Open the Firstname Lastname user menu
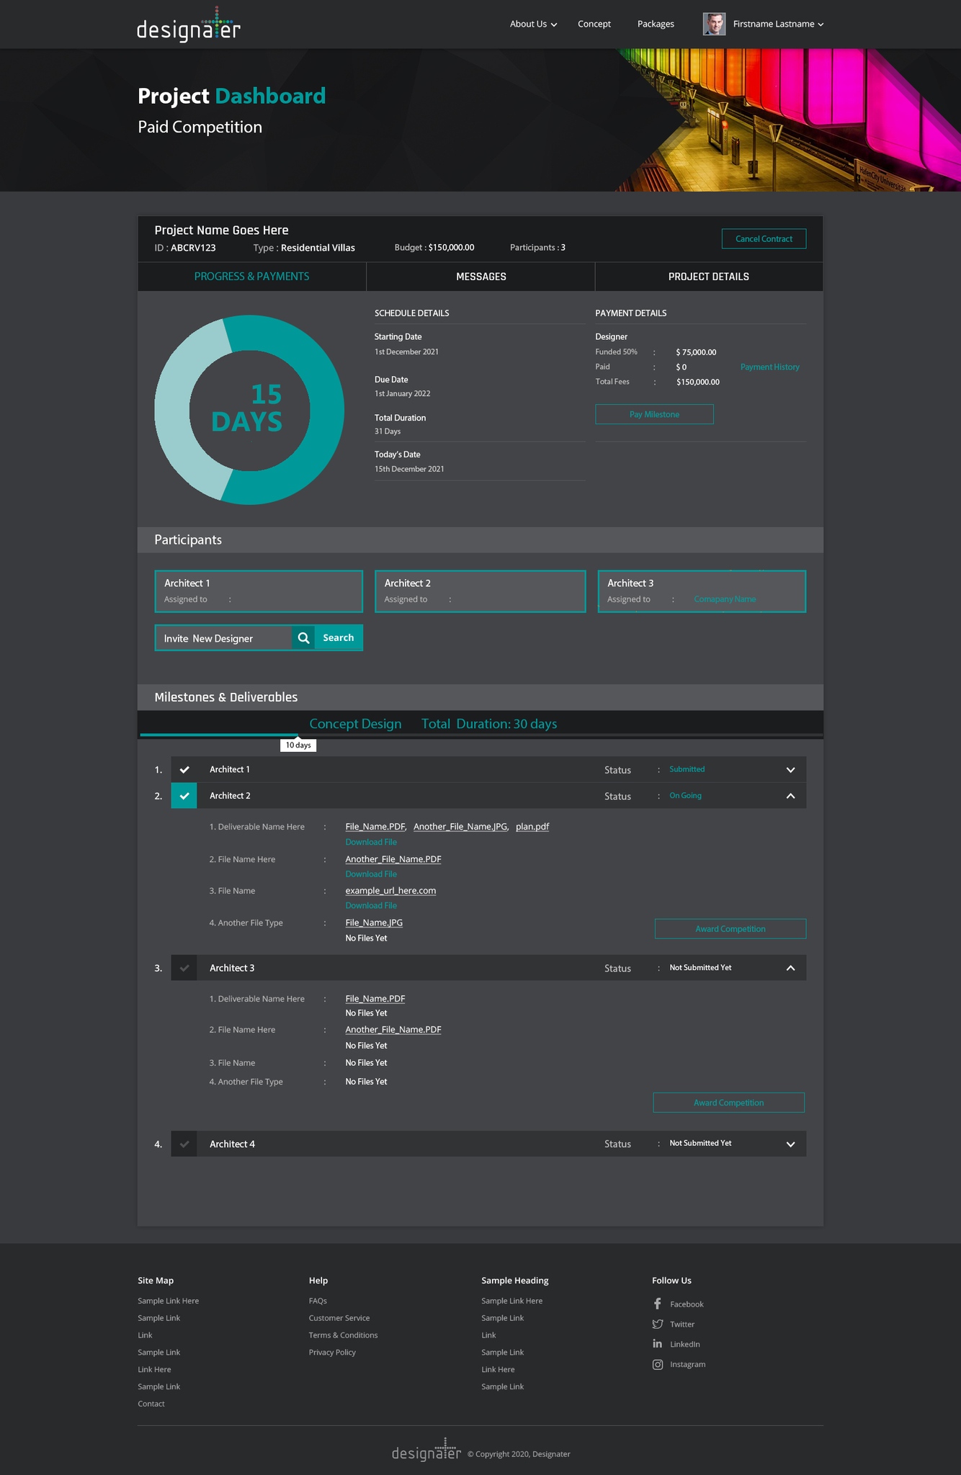The width and height of the screenshot is (961, 1475). coord(778,24)
